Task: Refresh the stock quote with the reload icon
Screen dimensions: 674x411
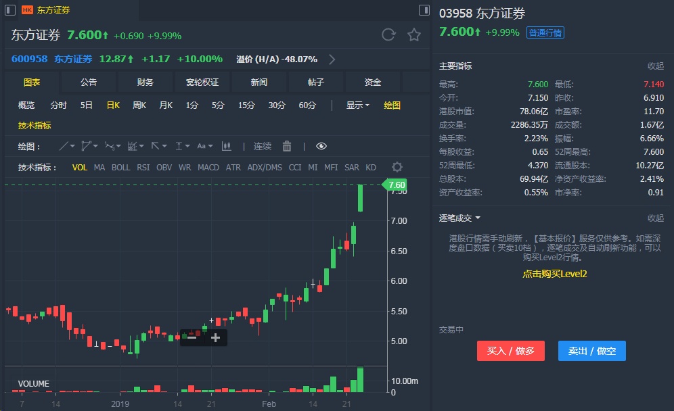Action: pos(388,34)
